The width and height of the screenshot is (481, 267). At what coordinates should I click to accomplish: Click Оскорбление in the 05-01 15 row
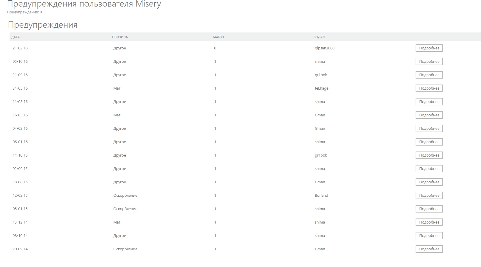tap(125, 209)
